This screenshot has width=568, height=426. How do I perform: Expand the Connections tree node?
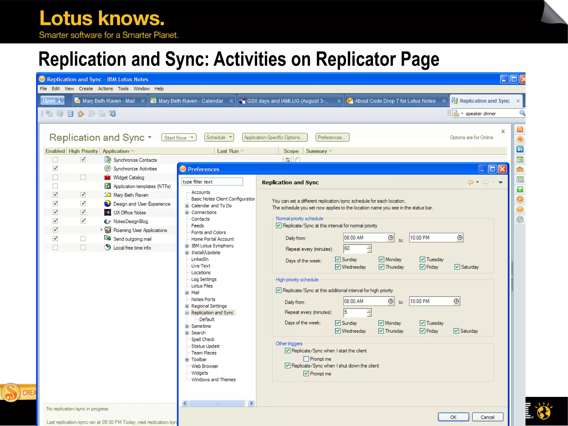(x=187, y=212)
